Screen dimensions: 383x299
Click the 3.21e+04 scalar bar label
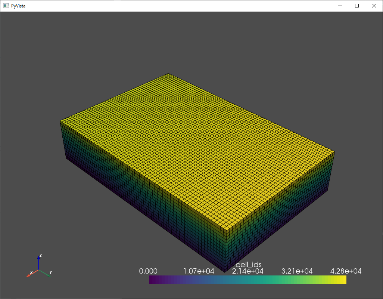pyautogui.click(x=297, y=271)
